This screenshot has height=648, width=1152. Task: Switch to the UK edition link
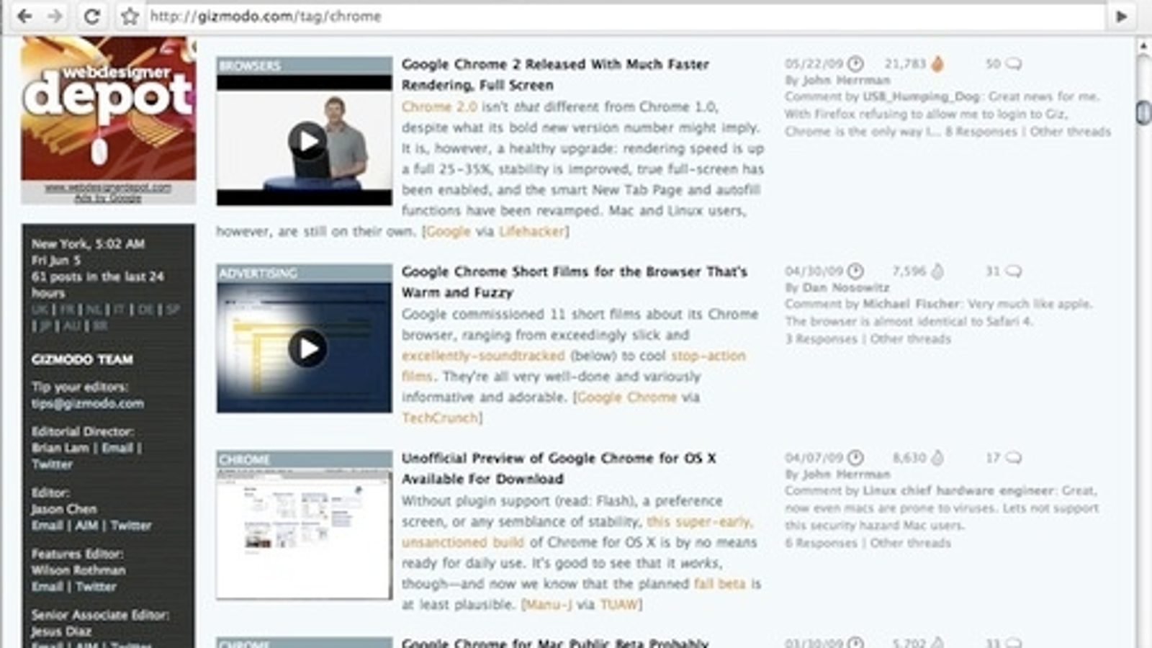click(x=40, y=309)
